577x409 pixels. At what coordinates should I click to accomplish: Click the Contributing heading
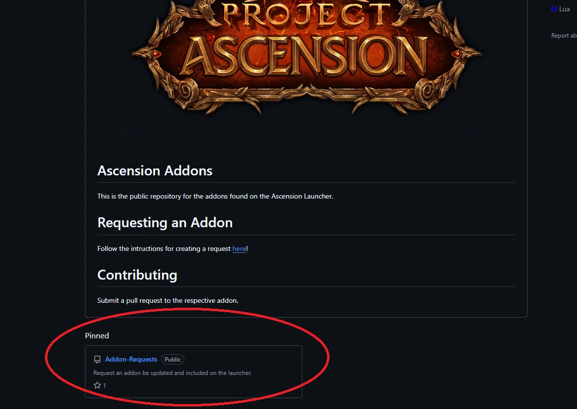(x=137, y=275)
